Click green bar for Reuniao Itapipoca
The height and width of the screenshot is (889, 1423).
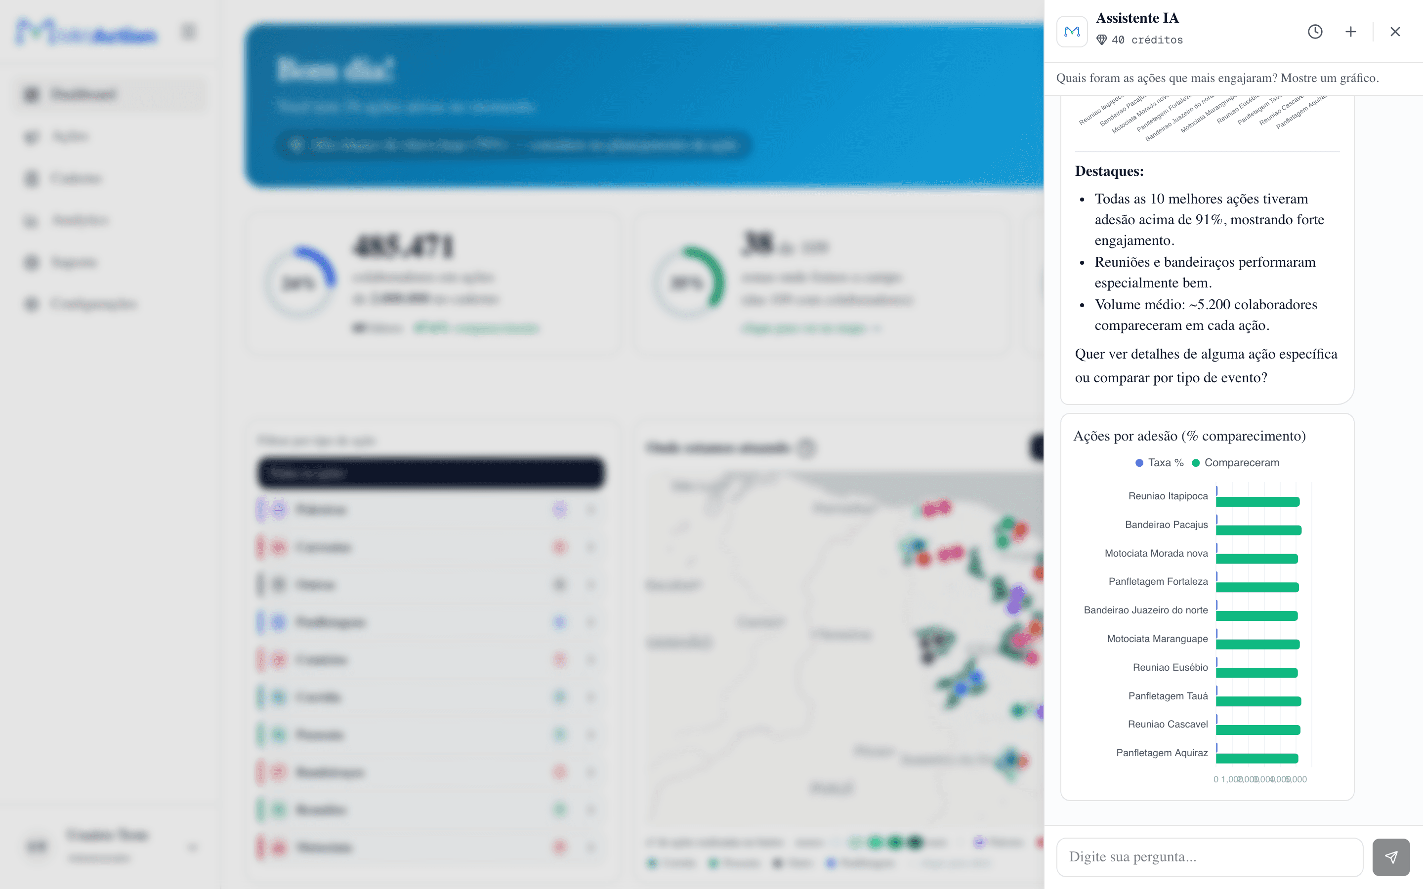click(1257, 501)
